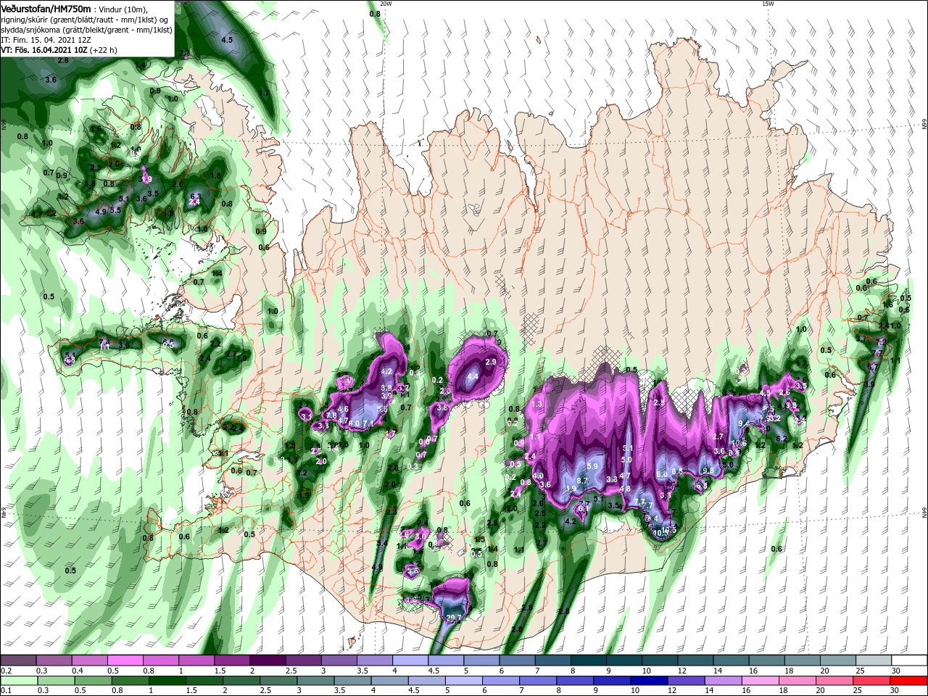Click the bright pink snow swatch for 0.5–0.8
Screen dimensions: 928x696
pos(125,660)
